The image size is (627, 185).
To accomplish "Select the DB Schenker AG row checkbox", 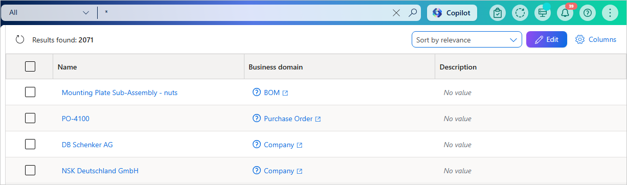I will [x=30, y=144].
